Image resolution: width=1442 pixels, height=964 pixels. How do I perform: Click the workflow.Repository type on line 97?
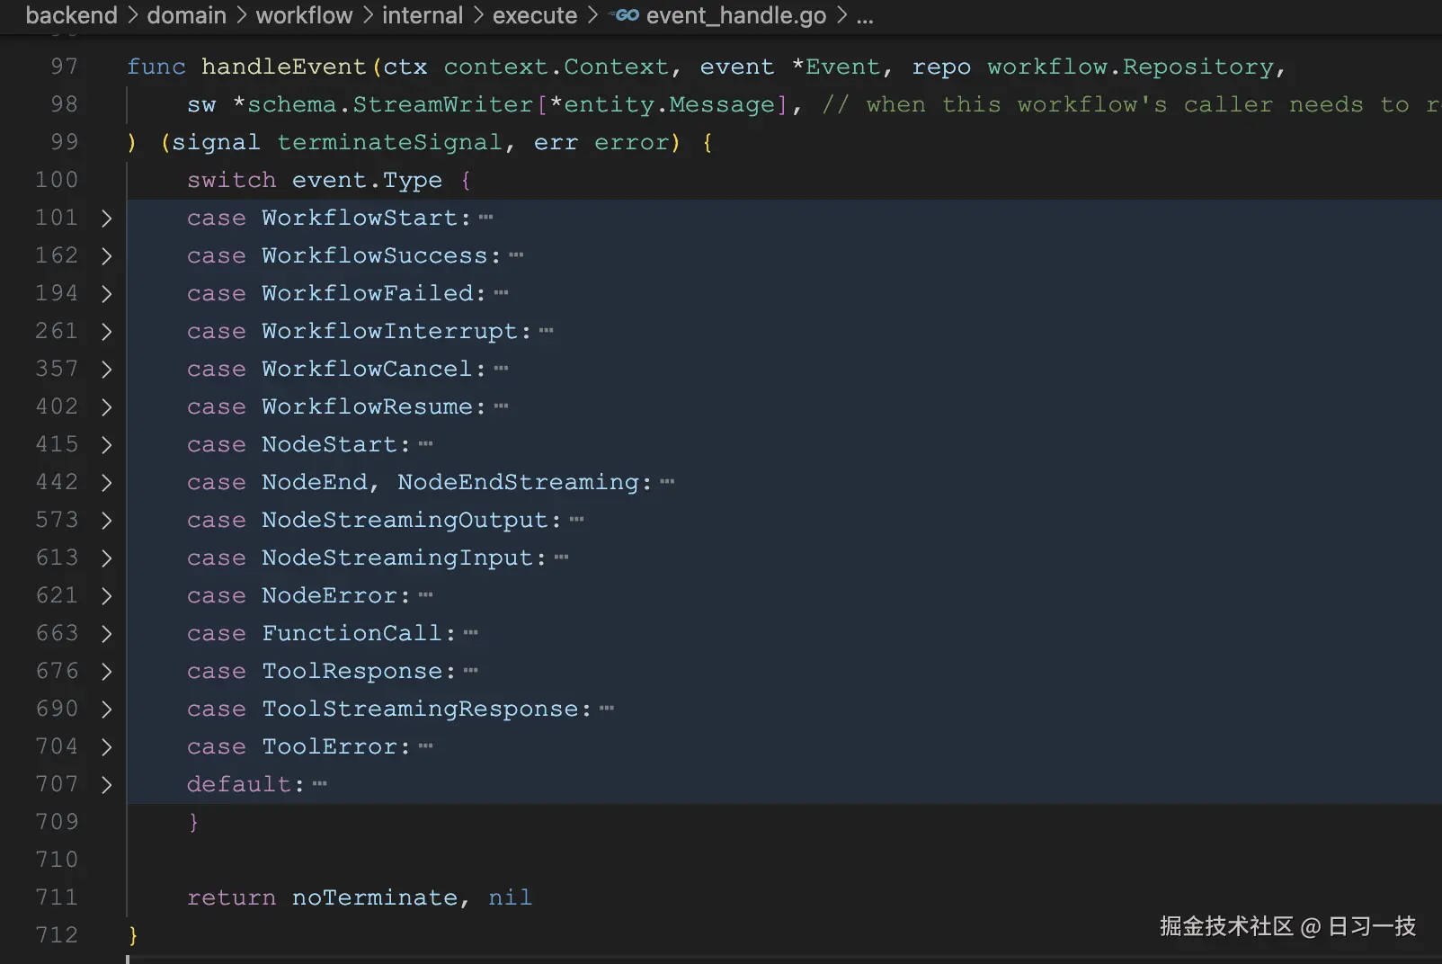coord(1131,67)
